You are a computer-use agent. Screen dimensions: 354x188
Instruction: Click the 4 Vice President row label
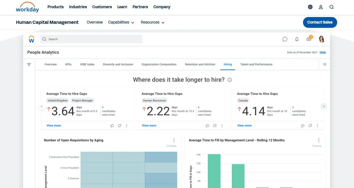[x=70, y=168]
